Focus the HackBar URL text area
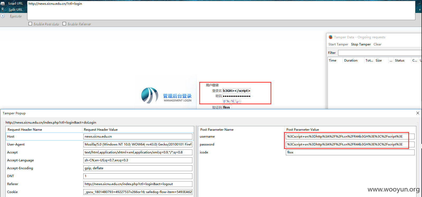Viewport: 422px width, 197px height. point(221,11)
